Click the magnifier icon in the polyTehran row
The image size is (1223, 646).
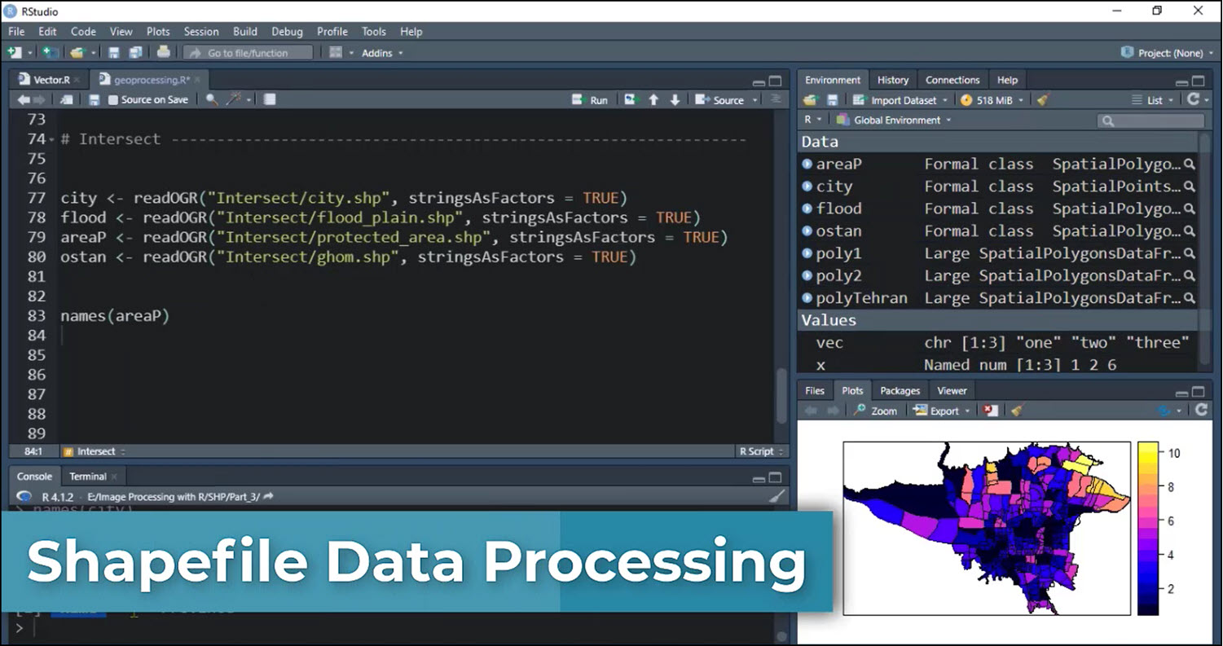coord(1190,298)
